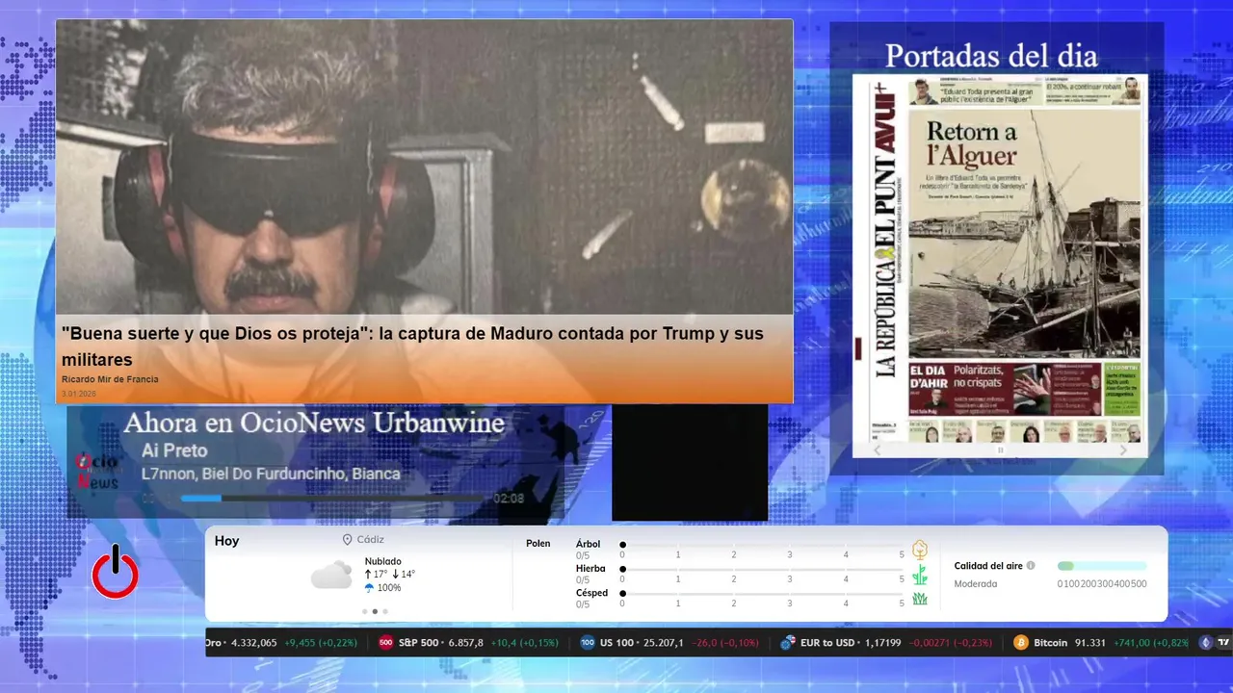Image resolution: width=1233 pixels, height=693 pixels.
Task: Click the black video box below the news
Action: [x=690, y=463]
